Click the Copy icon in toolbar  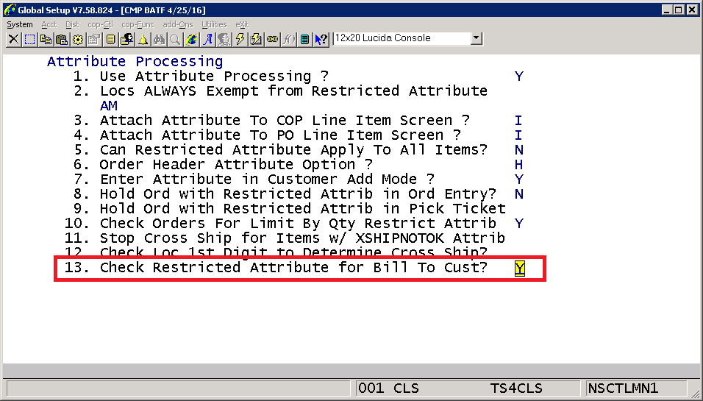point(46,39)
